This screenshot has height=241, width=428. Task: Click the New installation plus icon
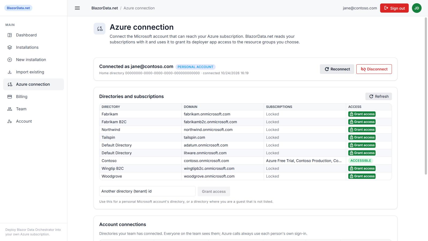(10, 60)
